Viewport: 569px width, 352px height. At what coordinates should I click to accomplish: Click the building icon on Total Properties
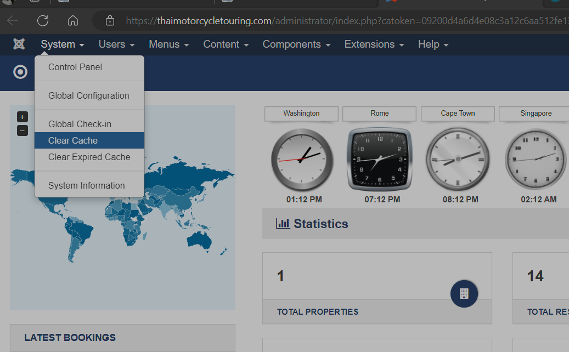pos(464,293)
